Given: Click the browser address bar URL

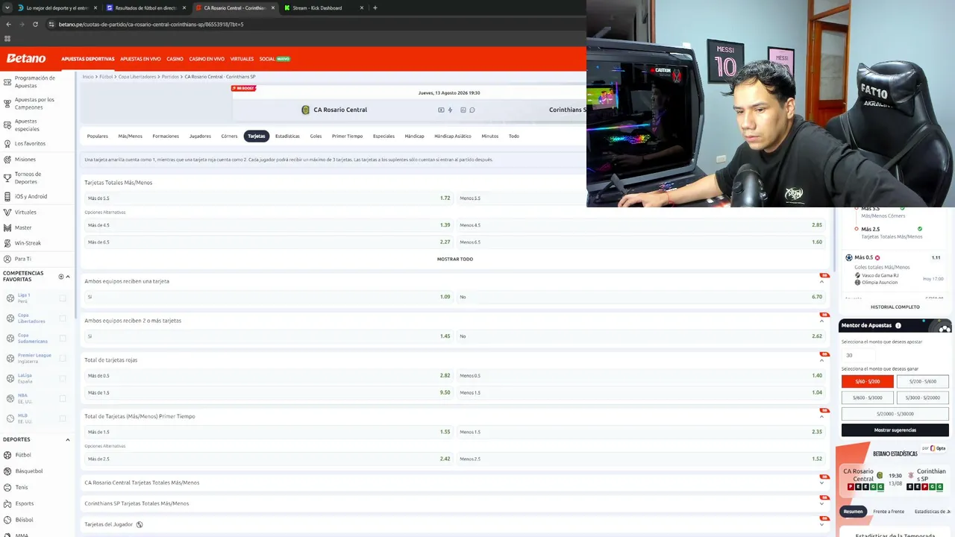Looking at the screenshot, I should (x=151, y=24).
